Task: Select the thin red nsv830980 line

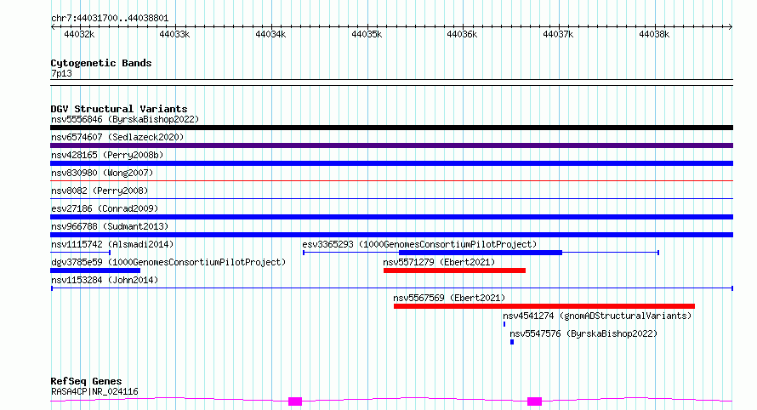Action: [x=391, y=180]
